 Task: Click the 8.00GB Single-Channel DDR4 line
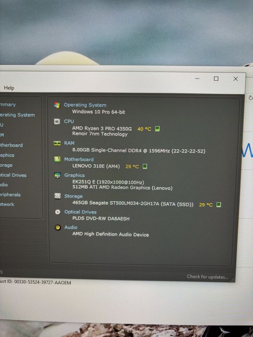point(139,150)
